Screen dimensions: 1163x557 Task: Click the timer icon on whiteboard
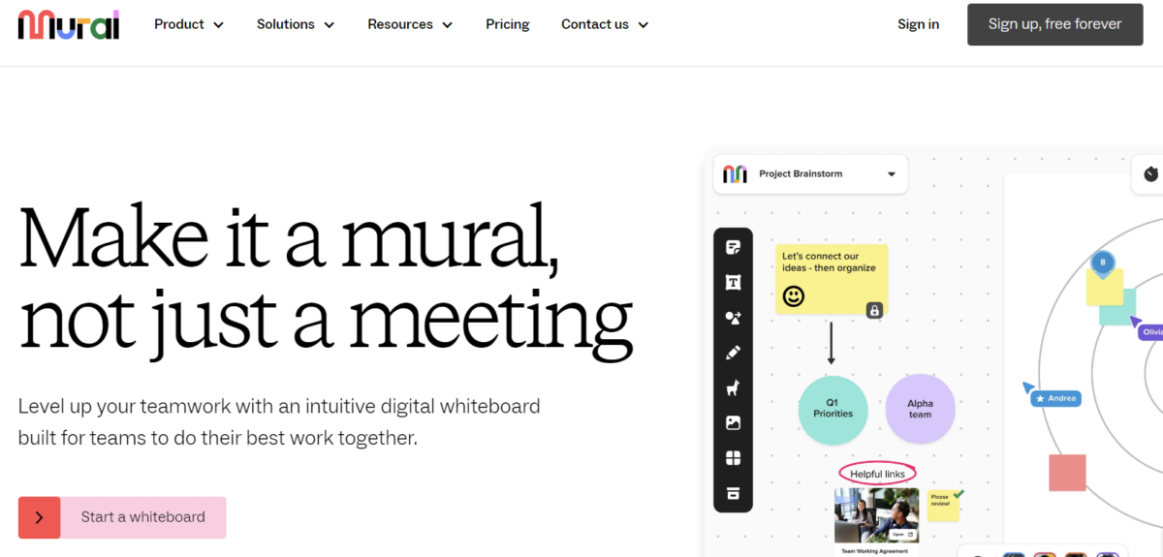pyautogui.click(x=1150, y=173)
